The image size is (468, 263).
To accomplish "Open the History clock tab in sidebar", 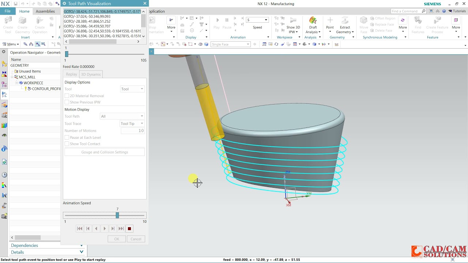I will (x=4, y=175).
